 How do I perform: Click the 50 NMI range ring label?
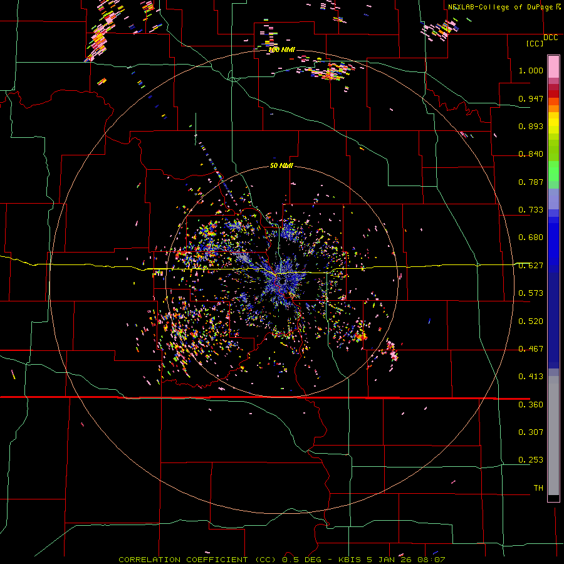281,166
